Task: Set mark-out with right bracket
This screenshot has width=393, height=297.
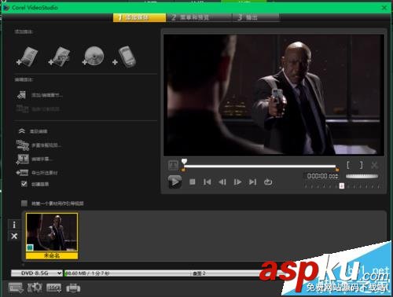Action: tap(362, 165)
